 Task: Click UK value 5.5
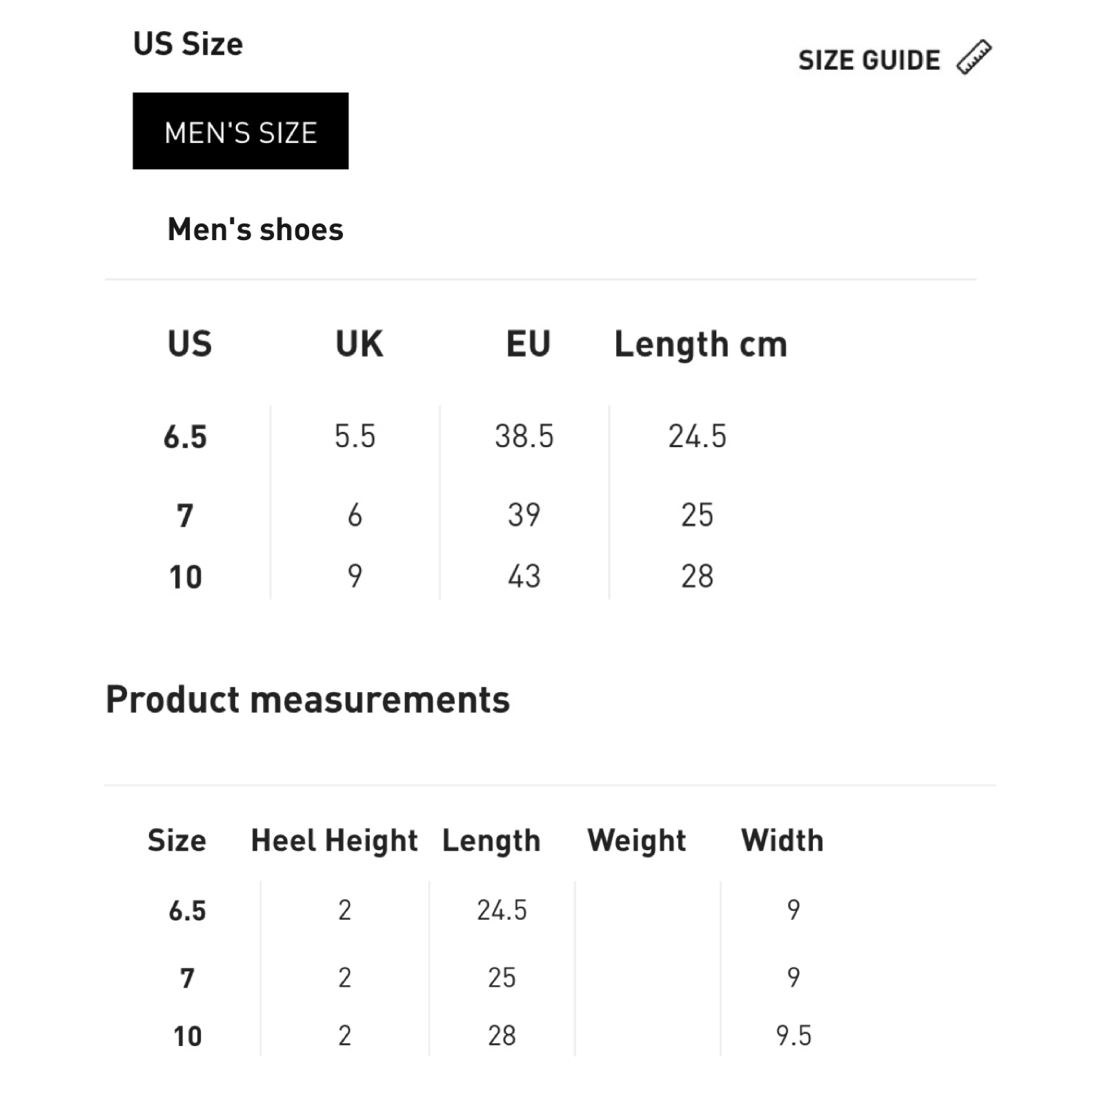click(x=355, y=436)
